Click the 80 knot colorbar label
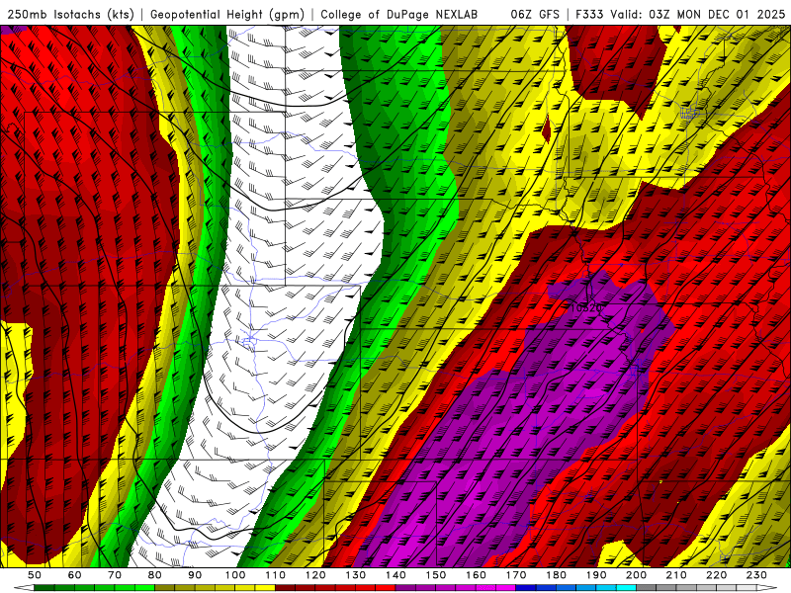The image size is (791, 593). pyautogui.click(x=155, y=575)
